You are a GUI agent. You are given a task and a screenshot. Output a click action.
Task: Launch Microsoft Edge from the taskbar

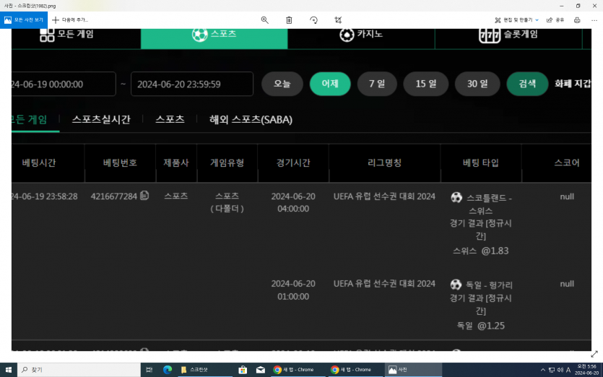click(x=168, y=370)
